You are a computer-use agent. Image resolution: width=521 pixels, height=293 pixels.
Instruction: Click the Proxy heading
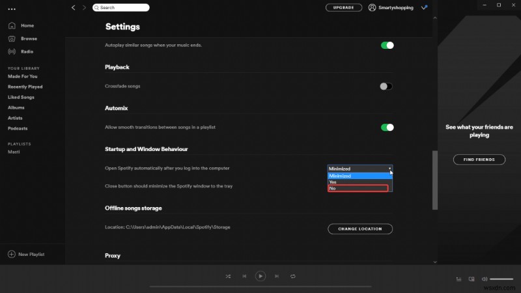113,256
